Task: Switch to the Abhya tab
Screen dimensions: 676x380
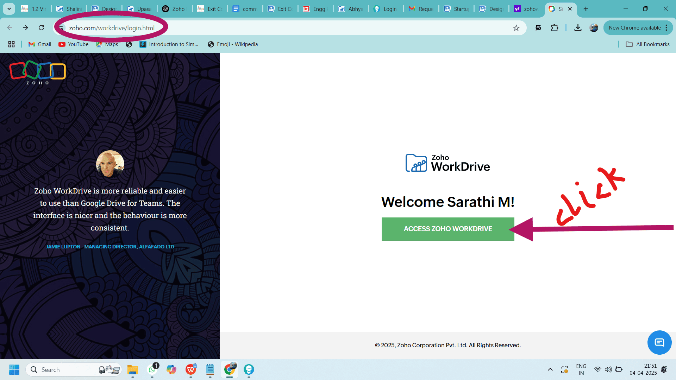Action: click(x=351, y=9)
